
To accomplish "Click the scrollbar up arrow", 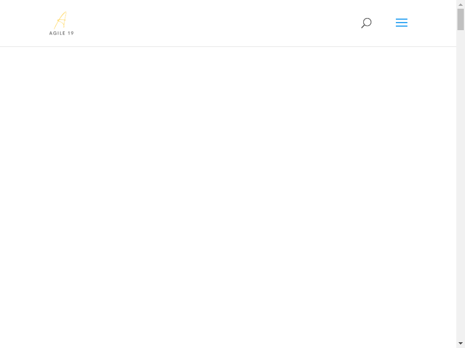I will coord(460,4).
